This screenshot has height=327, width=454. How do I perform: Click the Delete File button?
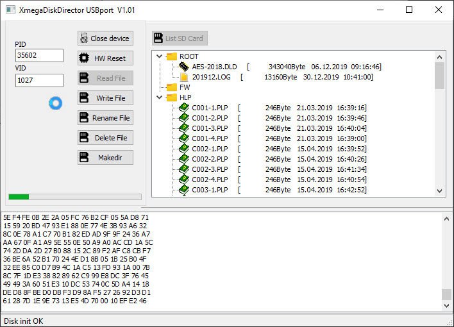pyautogui.click(x=105, y=138)
